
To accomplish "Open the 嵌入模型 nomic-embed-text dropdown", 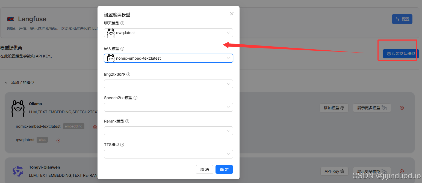I will coord(169,58).
